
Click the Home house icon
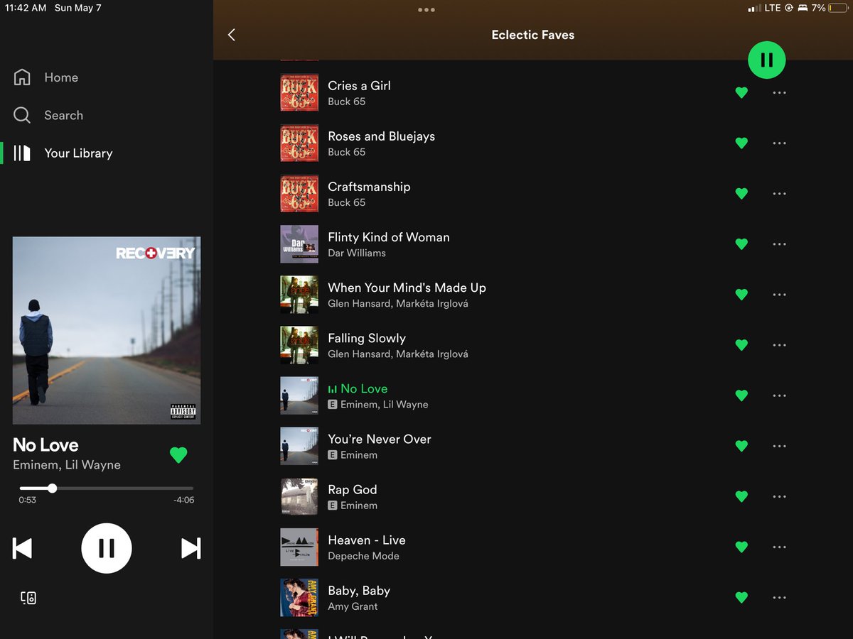click(22, 77)
